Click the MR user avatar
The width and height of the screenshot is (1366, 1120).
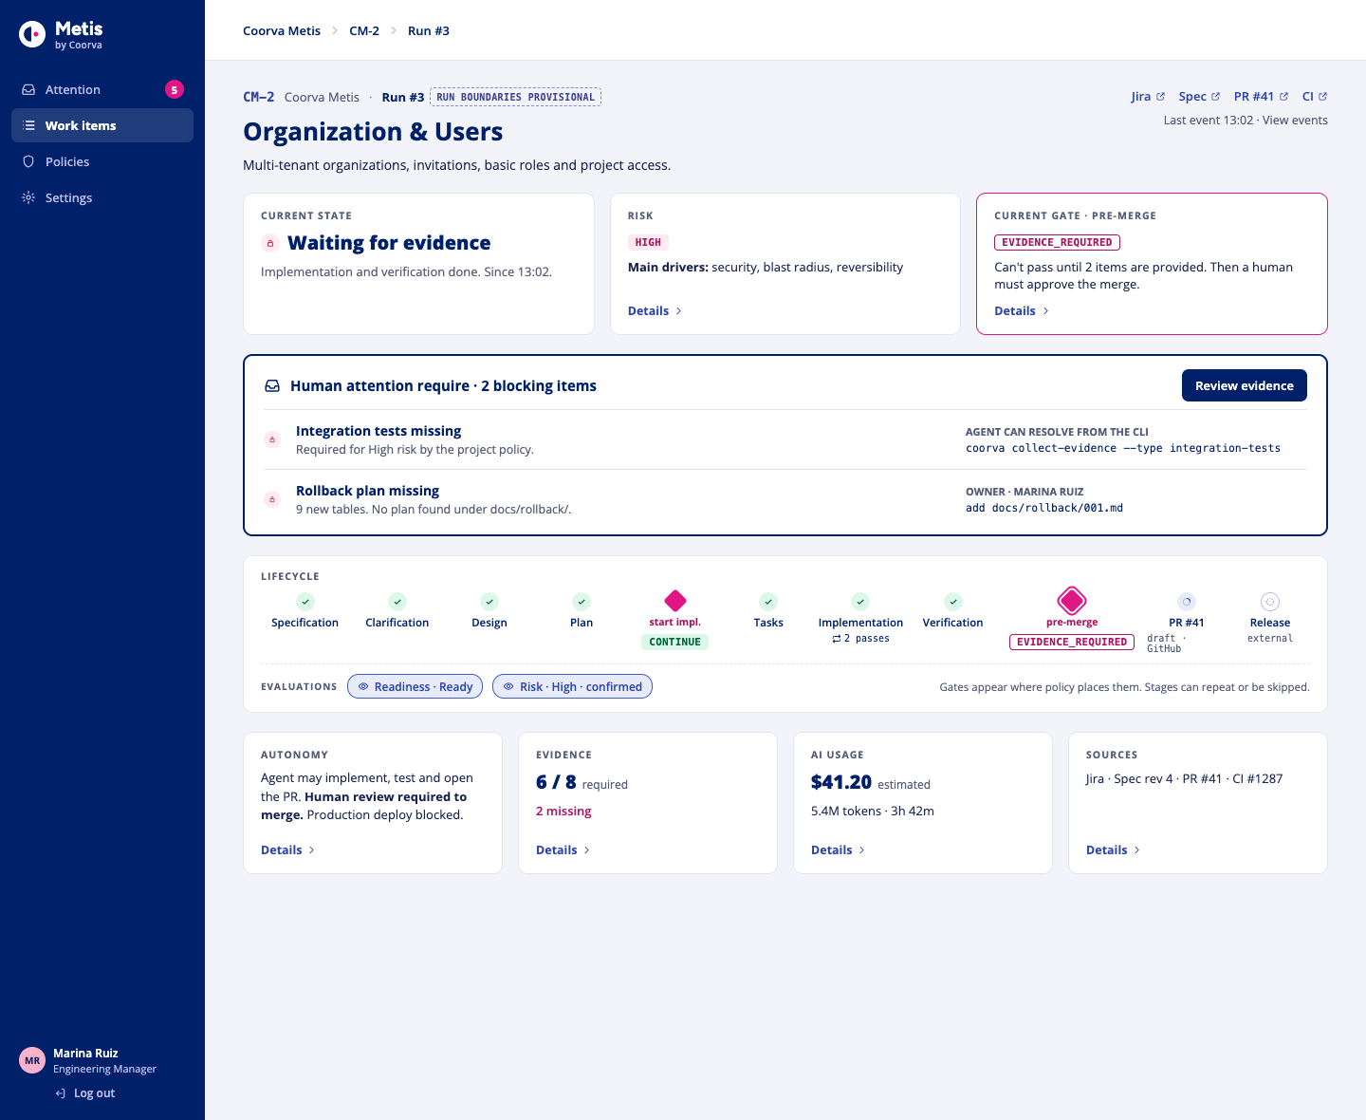click(32, 1060)
